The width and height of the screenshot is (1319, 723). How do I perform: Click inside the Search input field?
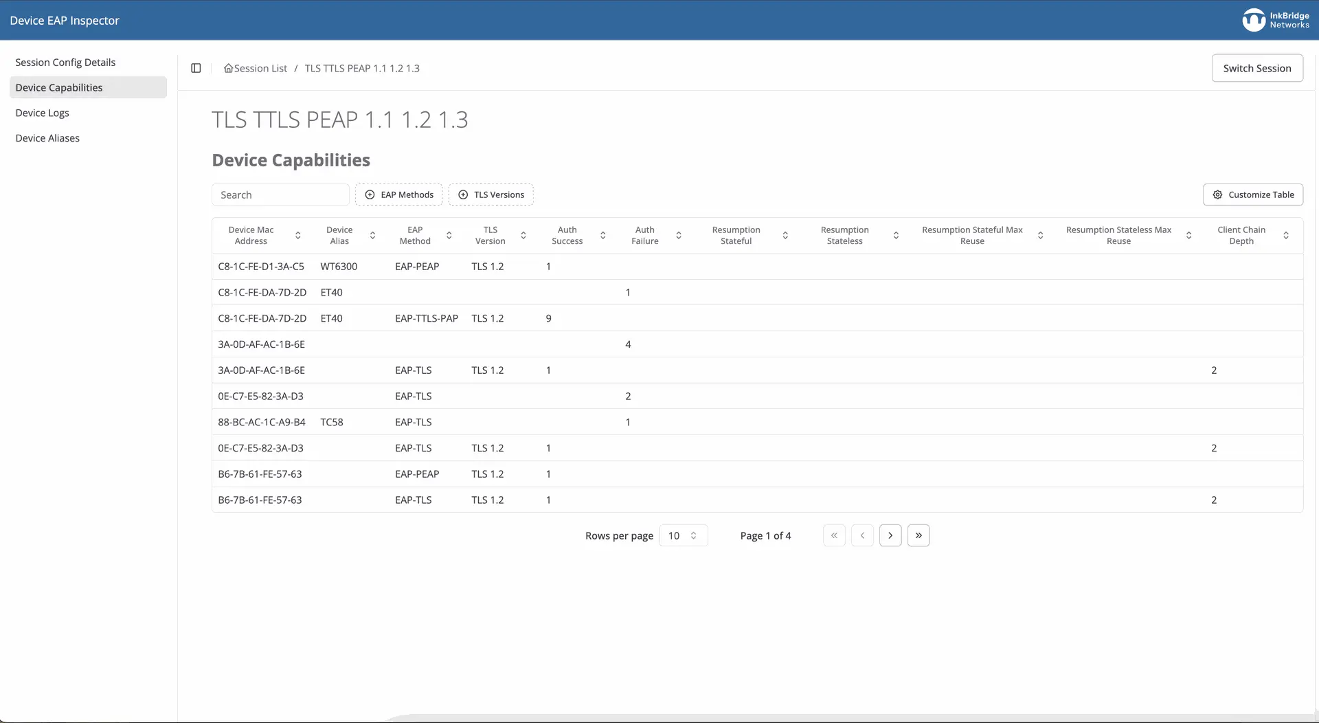click(x=280, y=194)
